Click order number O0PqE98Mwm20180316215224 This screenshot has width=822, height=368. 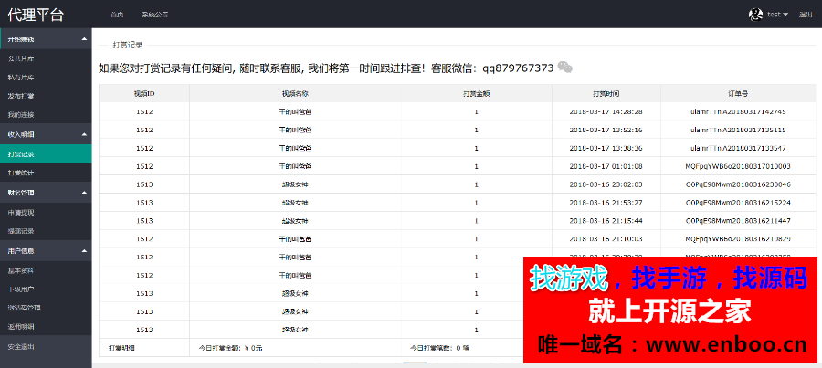738,203
